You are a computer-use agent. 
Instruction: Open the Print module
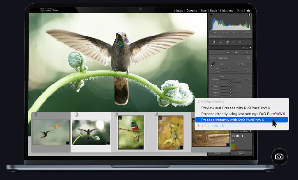click(240, 11)
